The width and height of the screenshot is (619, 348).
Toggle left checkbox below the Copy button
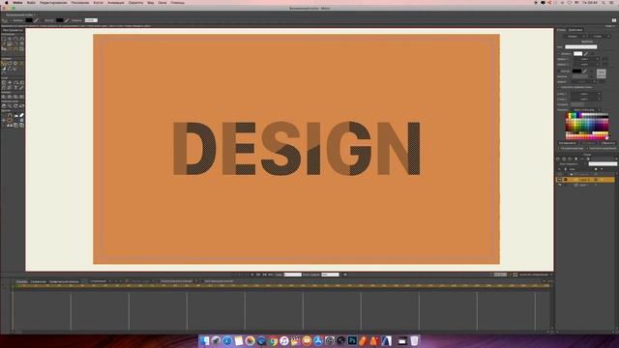pos(559,149)
